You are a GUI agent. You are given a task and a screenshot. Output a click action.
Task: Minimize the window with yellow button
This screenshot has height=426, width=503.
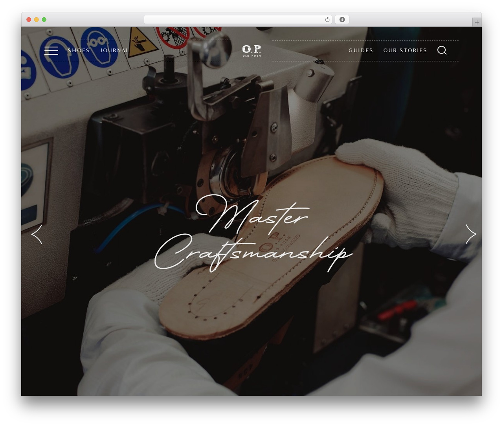[x=37, y=20]
